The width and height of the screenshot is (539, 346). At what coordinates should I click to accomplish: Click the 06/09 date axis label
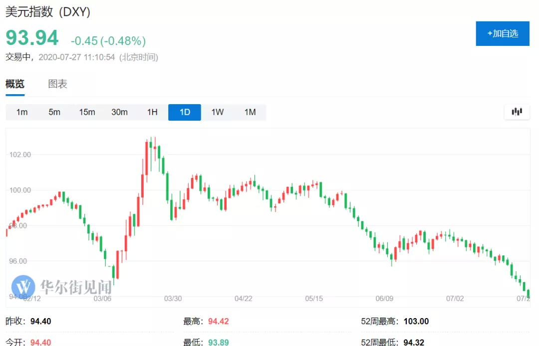[384, 298]
